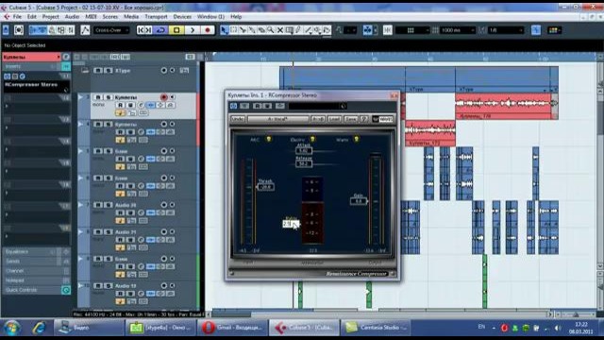Click the Play transport button

point(193,30)
